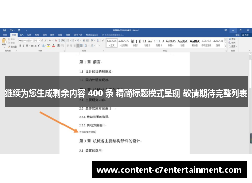This screenshot has height=183, width=252.
Task: Save the document with the floppy disk icon
Action: [x=5, y=30]
